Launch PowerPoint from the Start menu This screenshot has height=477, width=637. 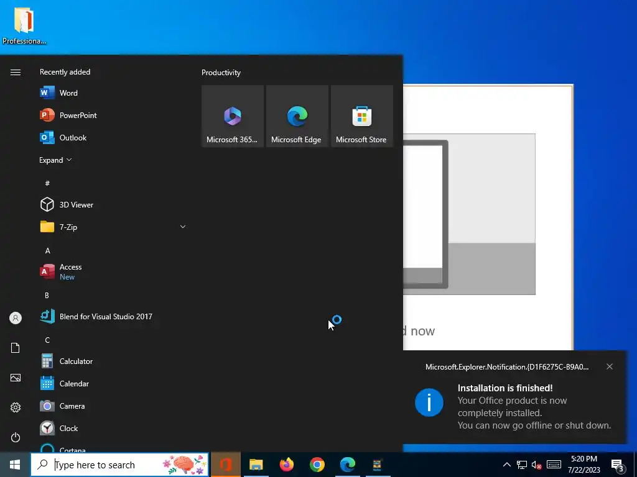tap(113, 115)
